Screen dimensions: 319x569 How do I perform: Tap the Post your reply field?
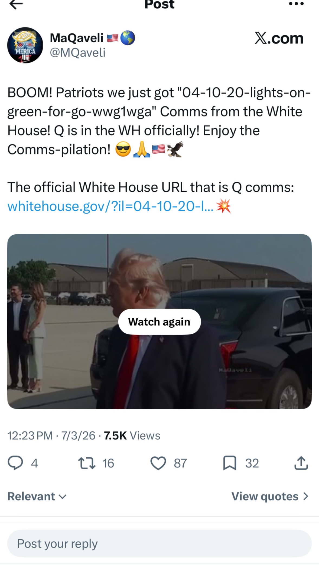(x=159, y=543)
